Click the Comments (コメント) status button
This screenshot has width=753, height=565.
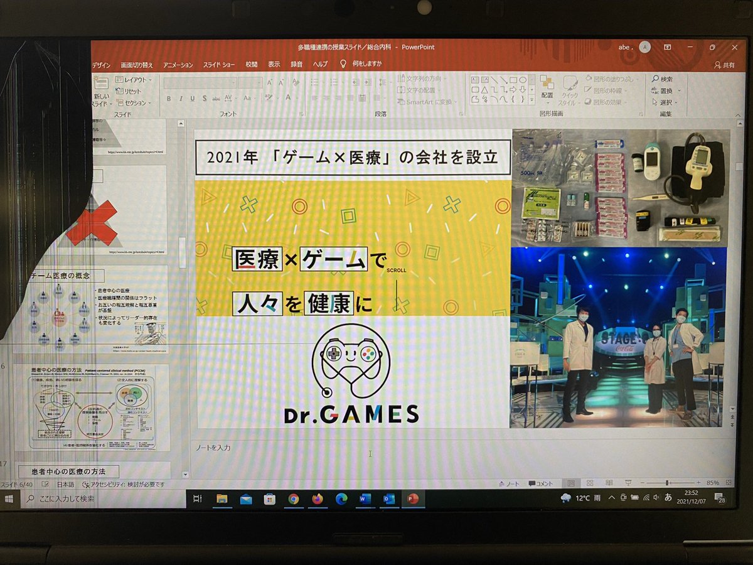[x=541, y=483]
